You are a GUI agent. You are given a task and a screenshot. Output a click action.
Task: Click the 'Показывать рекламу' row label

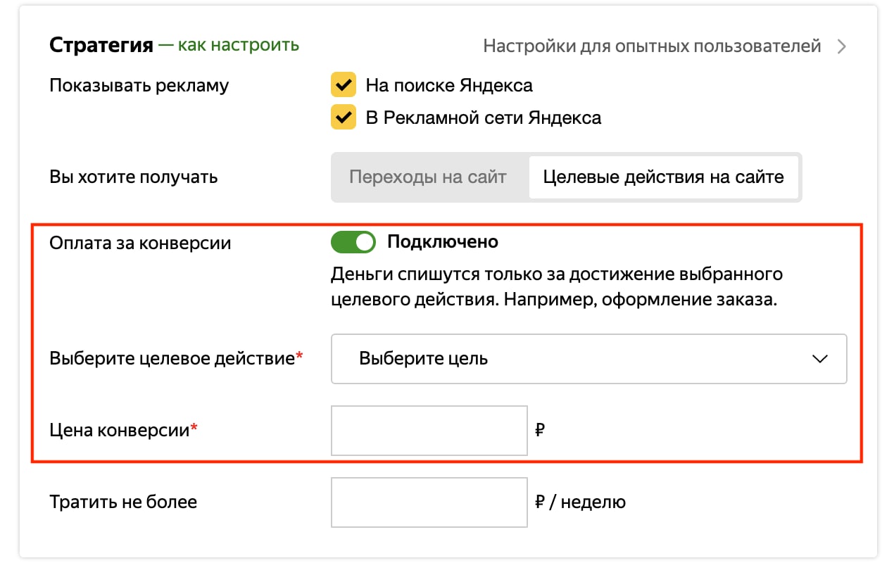[139, 86]
